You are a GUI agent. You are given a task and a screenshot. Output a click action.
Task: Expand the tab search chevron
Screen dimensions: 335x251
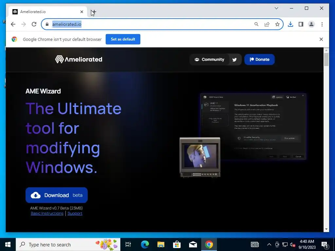click(x=276, y=8)
